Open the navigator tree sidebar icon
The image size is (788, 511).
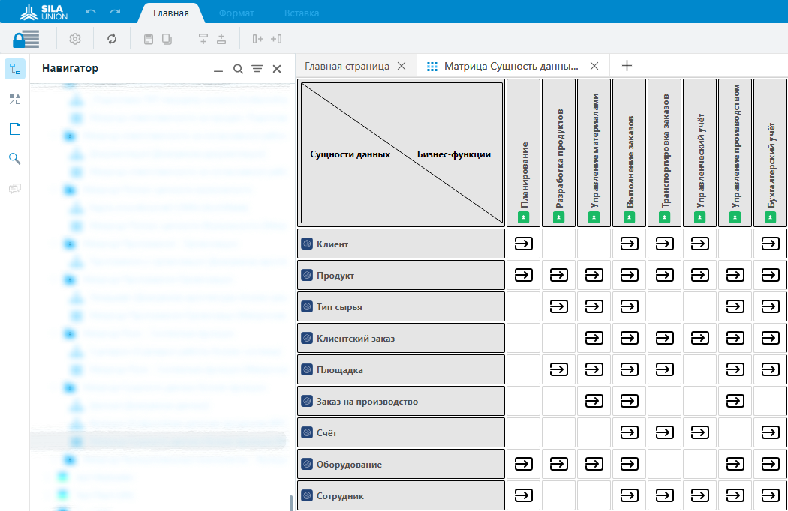coord(14,70)
